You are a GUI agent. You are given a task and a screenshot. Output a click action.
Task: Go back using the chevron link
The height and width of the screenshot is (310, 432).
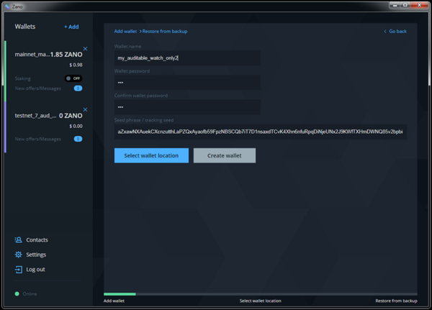395,31
